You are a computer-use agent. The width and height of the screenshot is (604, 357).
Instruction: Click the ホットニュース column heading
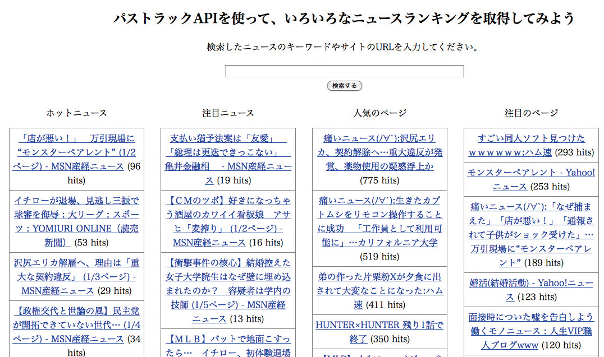76,113
